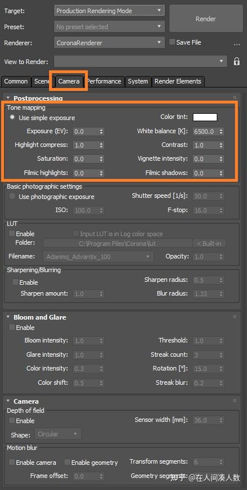
Task: Open the Target rendering mode dropdown
Action: [110, 11]
